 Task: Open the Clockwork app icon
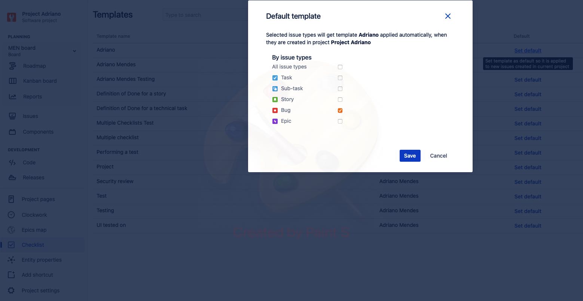click(11, 215)
